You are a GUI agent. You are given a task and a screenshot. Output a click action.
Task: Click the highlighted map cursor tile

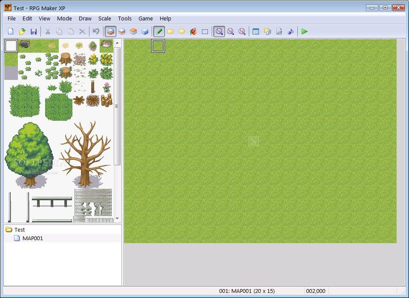(158, 46)
